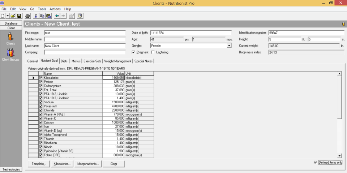Click the Client sidebar section header
Viewport: 347px width, 173px height.
point(11,28)
